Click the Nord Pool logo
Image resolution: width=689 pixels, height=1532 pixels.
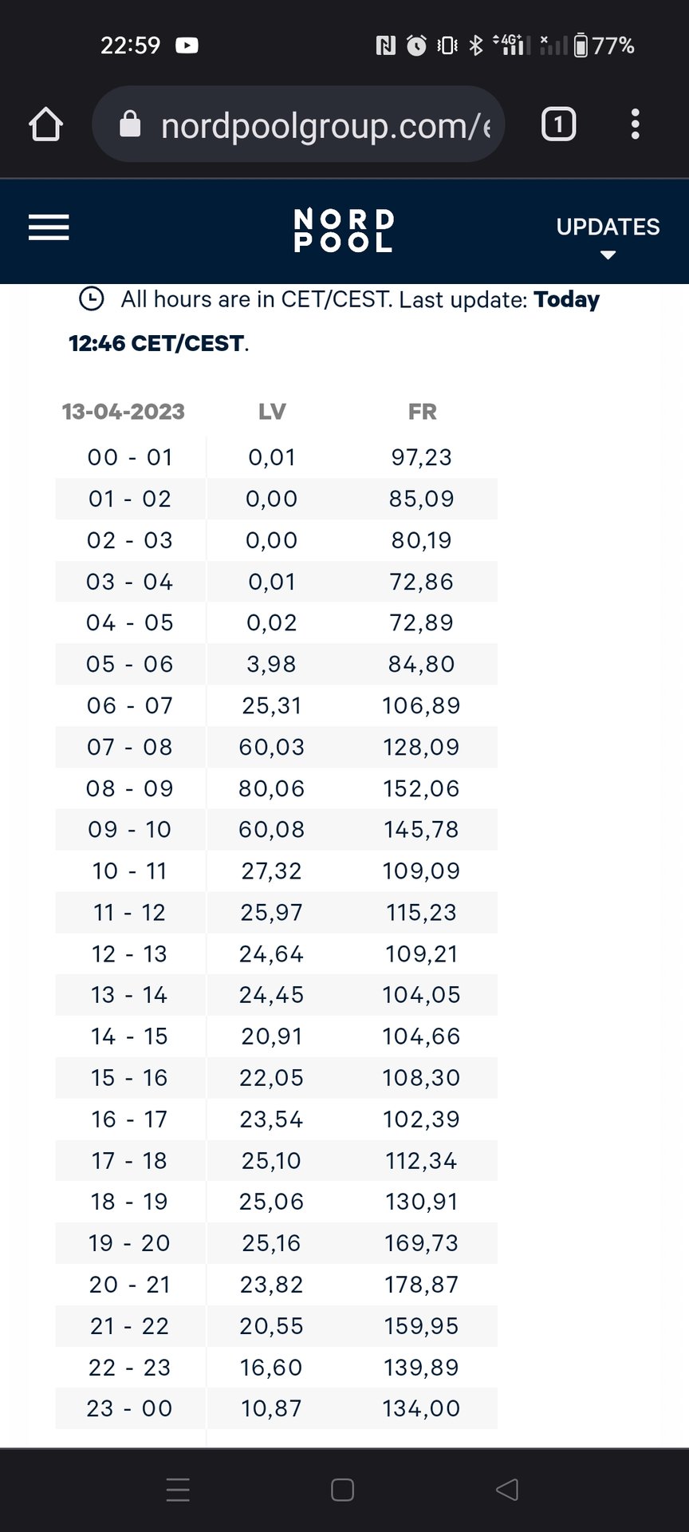[x=344, y=231]
